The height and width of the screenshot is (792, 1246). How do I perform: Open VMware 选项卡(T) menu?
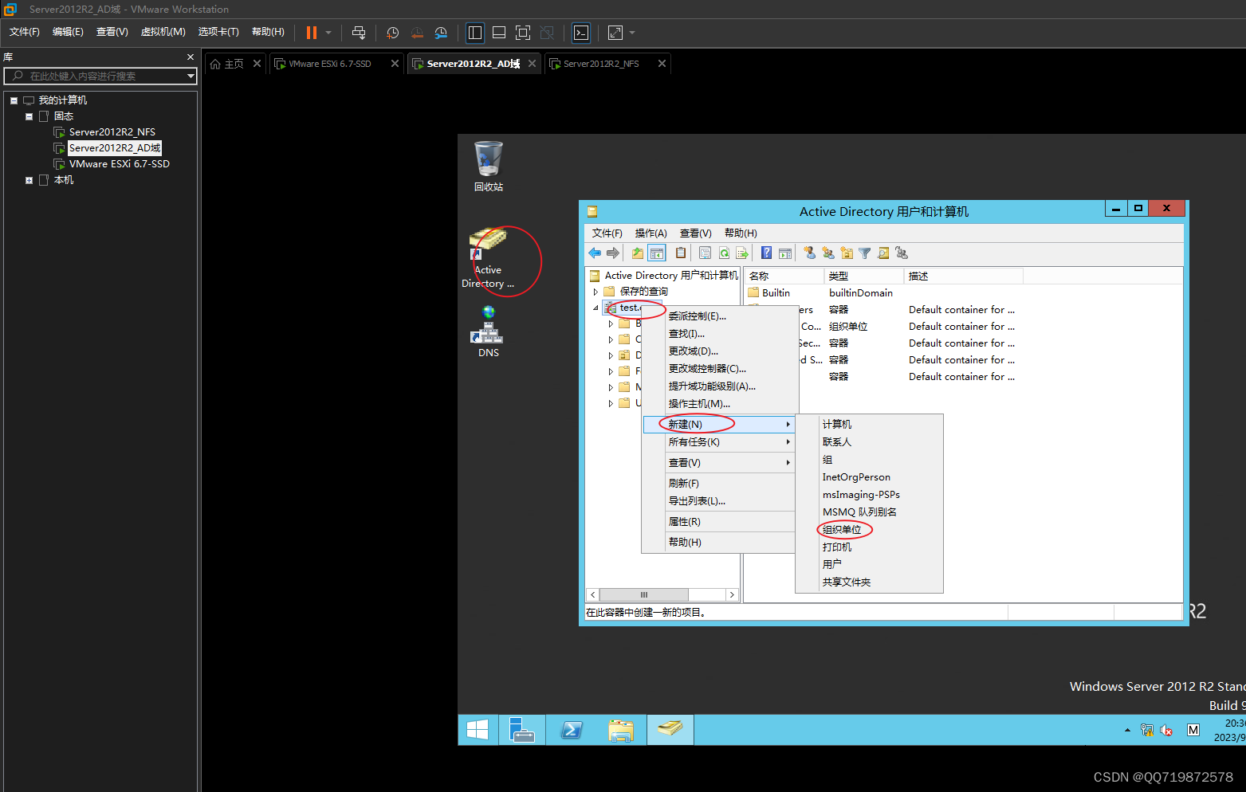[x=218, y=32]
